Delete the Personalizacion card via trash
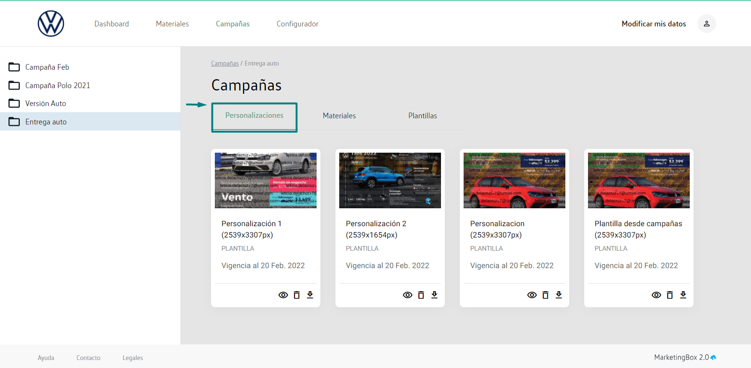This screenshot has height=368, width=751. click(546, 295)
